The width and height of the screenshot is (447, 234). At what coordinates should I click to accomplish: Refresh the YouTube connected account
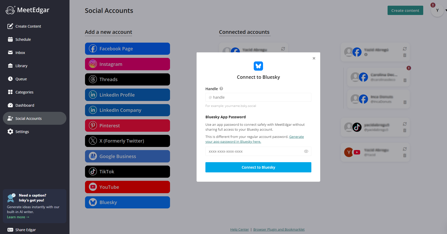point(405,149)
